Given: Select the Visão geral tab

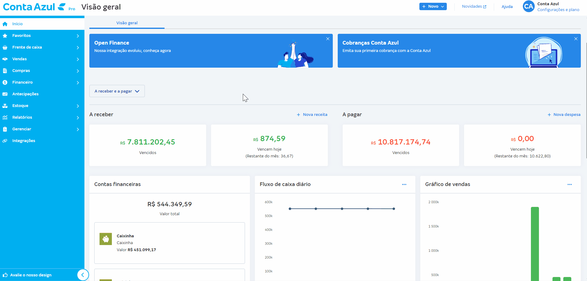Looking at the screenshot, I should 127,23.
